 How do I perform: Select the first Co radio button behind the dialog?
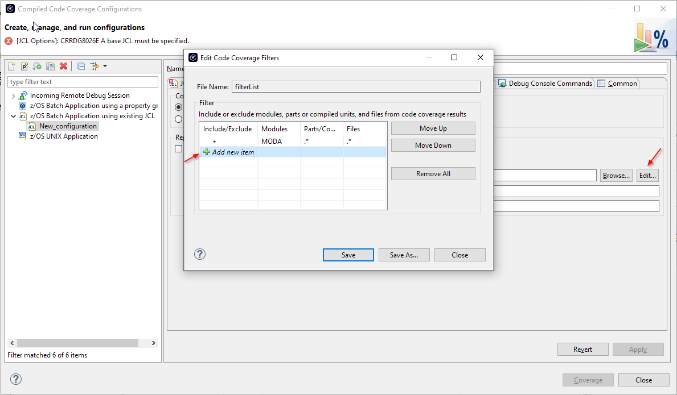[x=178, y=106]
